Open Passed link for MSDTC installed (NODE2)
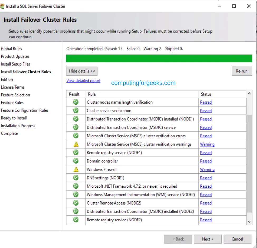This screenshot has height=248, width=257. [206, 211]
